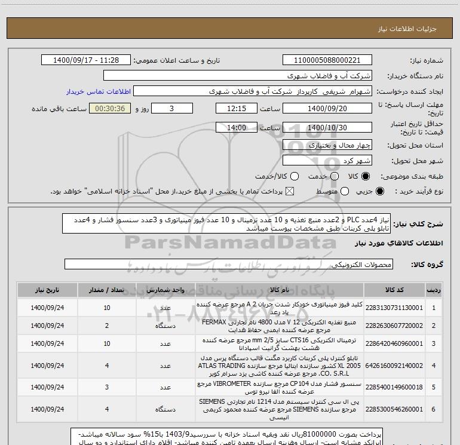This screenshot has height=445, width=460.
Task: Click the response deadline date 1400/09/20
Action: click(x=327, y=108)
